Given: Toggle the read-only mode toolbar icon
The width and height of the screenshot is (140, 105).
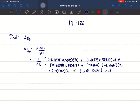Looking at the screenshot, I should (x=11, y=12).
